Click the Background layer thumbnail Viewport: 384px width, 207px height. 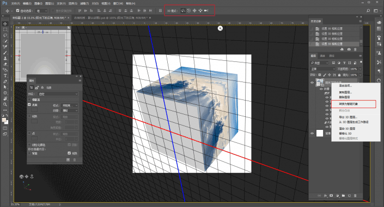click(x=320, y=133)
